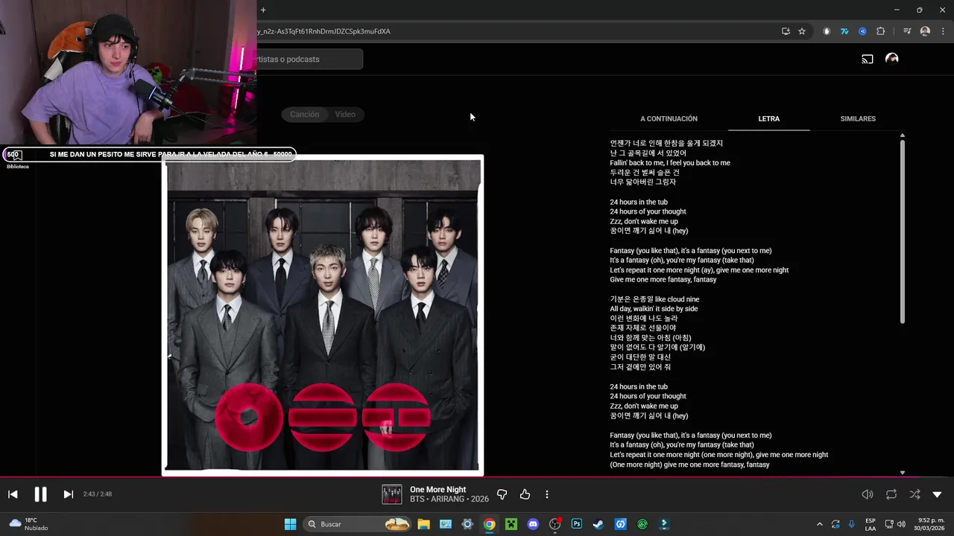
Task: Bookmark this page with star icon
Action: [802, 31]
